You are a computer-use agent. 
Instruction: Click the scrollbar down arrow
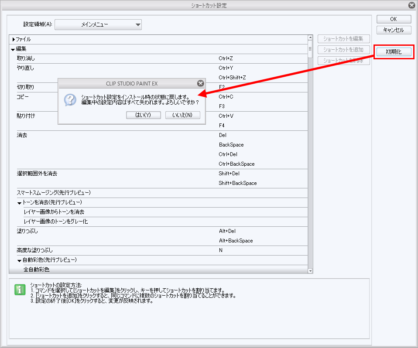[x=310, y=271]
